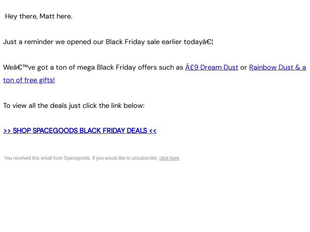Image resolution: width=310 pixels, height=232 pixels.
Task: Click the unsubscribe "click here" link
Action: tap(169, 158)
